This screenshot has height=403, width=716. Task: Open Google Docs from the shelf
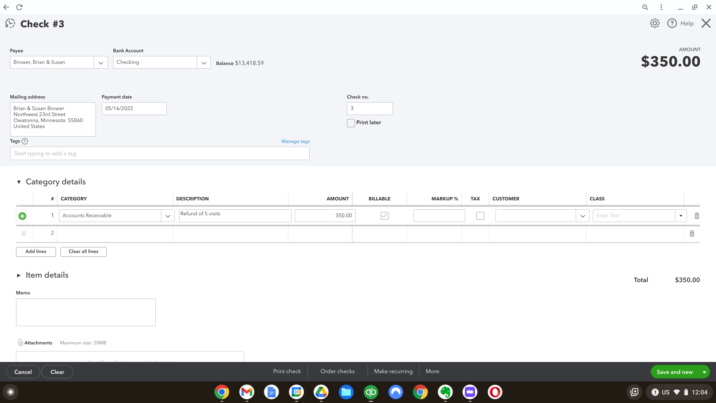tap(271, 392)
